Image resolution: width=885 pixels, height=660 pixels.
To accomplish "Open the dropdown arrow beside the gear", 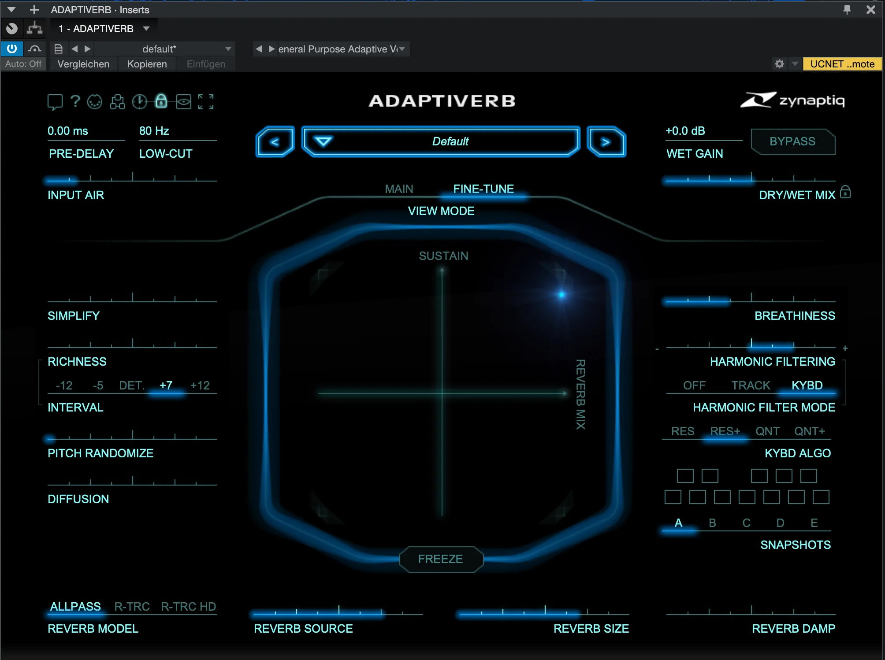I will [x=795, y=64].
